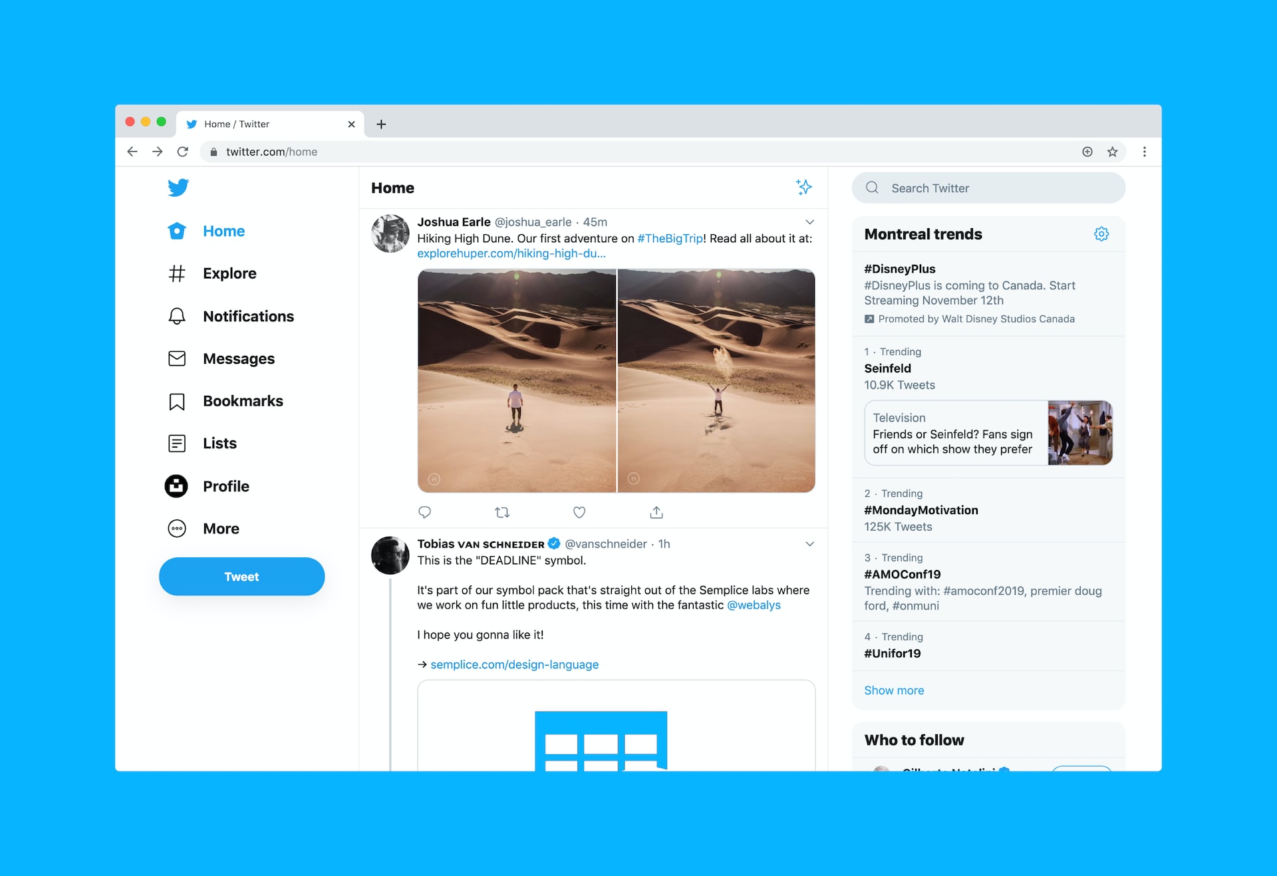Image resolution: width=1277 pixels, height=876 pixels.
Task: Select #MondayMotivation trending hashtag
Action: coord(921,510)
